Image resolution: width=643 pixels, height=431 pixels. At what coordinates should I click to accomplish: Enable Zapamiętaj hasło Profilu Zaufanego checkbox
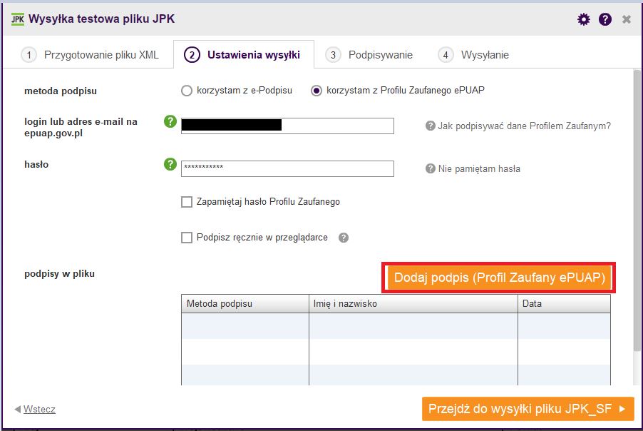[187, 202]
